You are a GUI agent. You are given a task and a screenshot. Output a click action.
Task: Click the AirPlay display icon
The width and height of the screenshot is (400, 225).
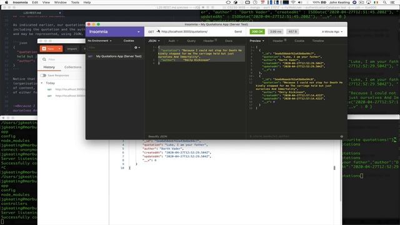tap(368, 2)
